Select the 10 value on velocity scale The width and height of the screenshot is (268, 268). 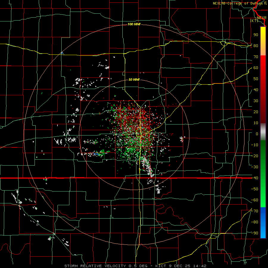(256, 123)
